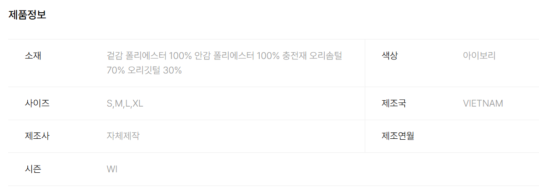The height and width of the screenshot is (195, 539).
Task: Select the 시즌 row label
Action: (x=33, y=169)
